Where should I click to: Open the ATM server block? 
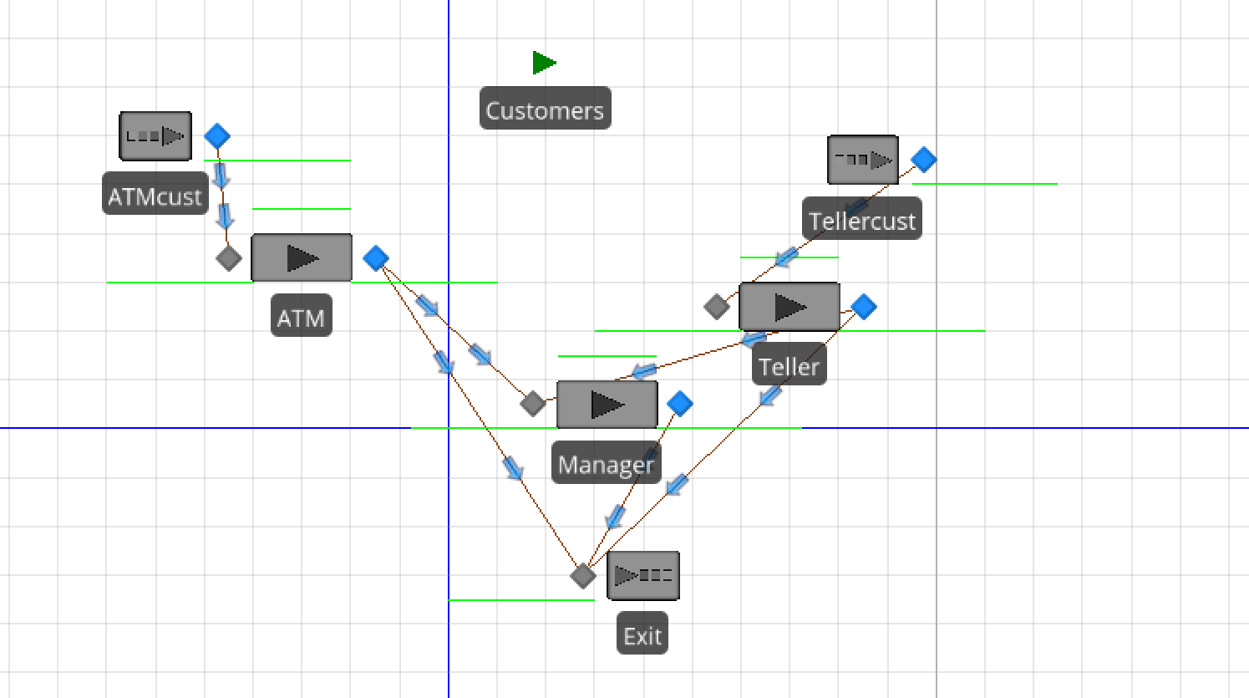point(301,257)
